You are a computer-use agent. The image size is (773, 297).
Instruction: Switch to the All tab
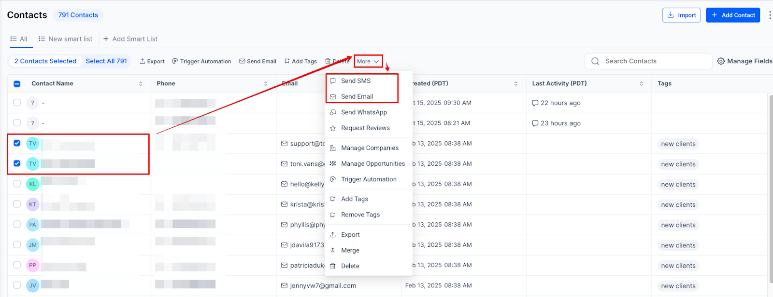click(19, 39)
